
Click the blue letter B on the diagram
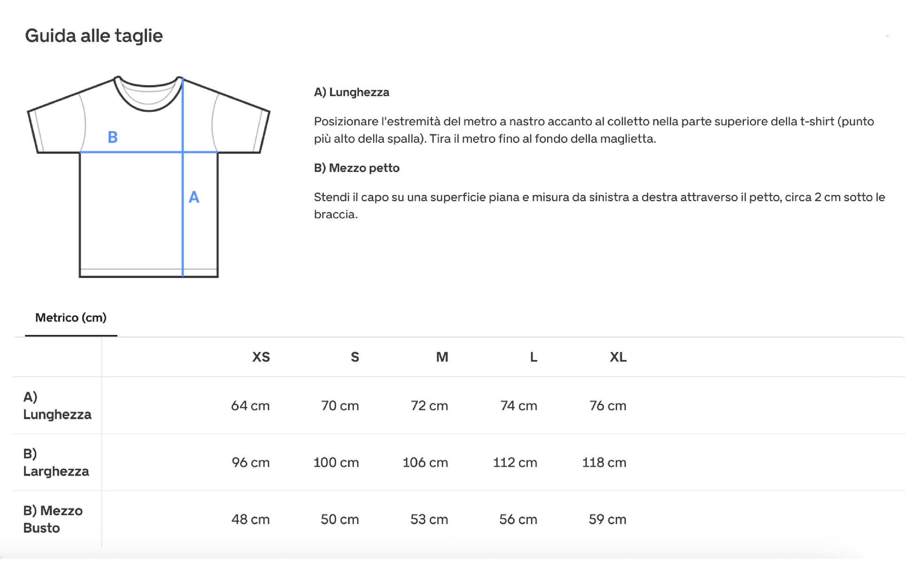[x=113, y=137]
